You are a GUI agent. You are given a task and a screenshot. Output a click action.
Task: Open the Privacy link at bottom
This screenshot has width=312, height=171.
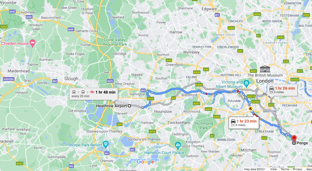[297, 169]
